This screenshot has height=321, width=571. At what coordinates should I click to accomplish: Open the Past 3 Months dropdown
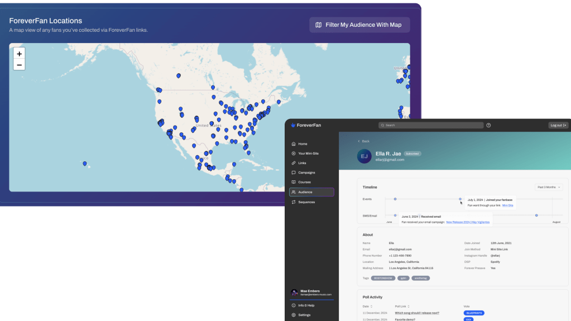pos(549,187)
